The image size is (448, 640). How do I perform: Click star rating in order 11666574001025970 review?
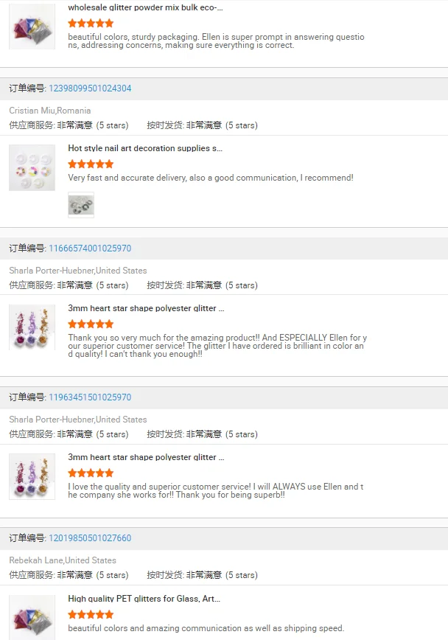[x=91, y=324]
